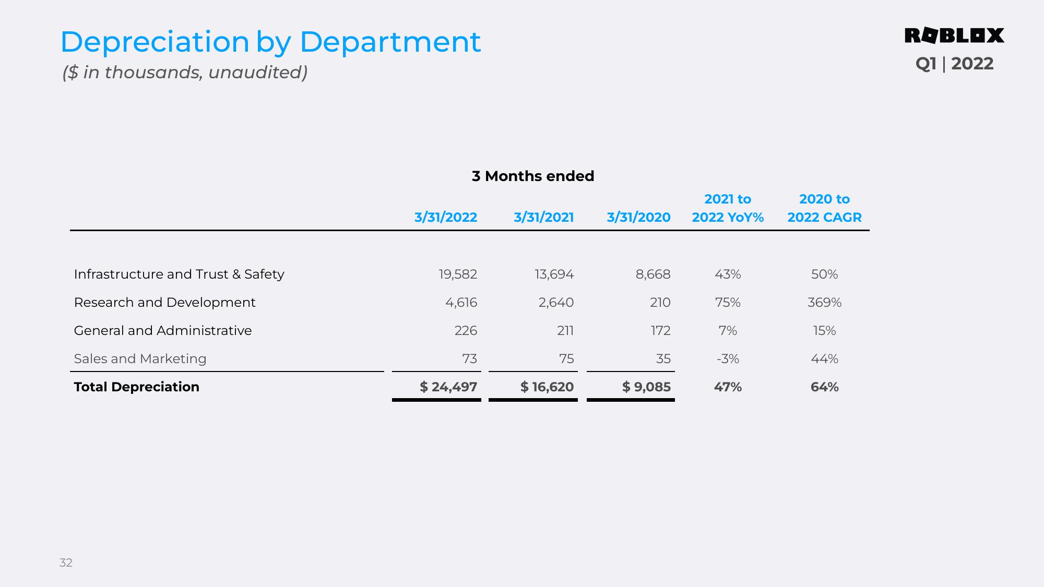
Task: Click the value 13,694
Action: coord(554,274)
